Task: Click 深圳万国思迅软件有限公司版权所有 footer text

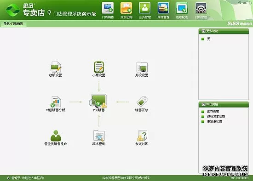Action: click(126, 178)
